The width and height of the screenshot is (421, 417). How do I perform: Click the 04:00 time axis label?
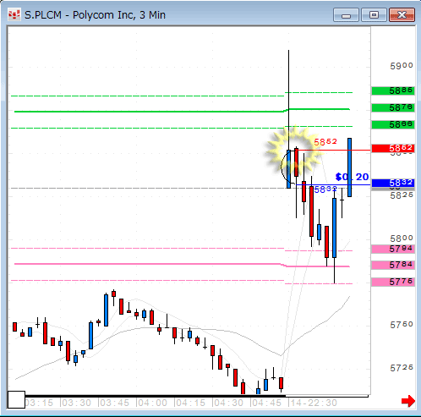[153, 403]
